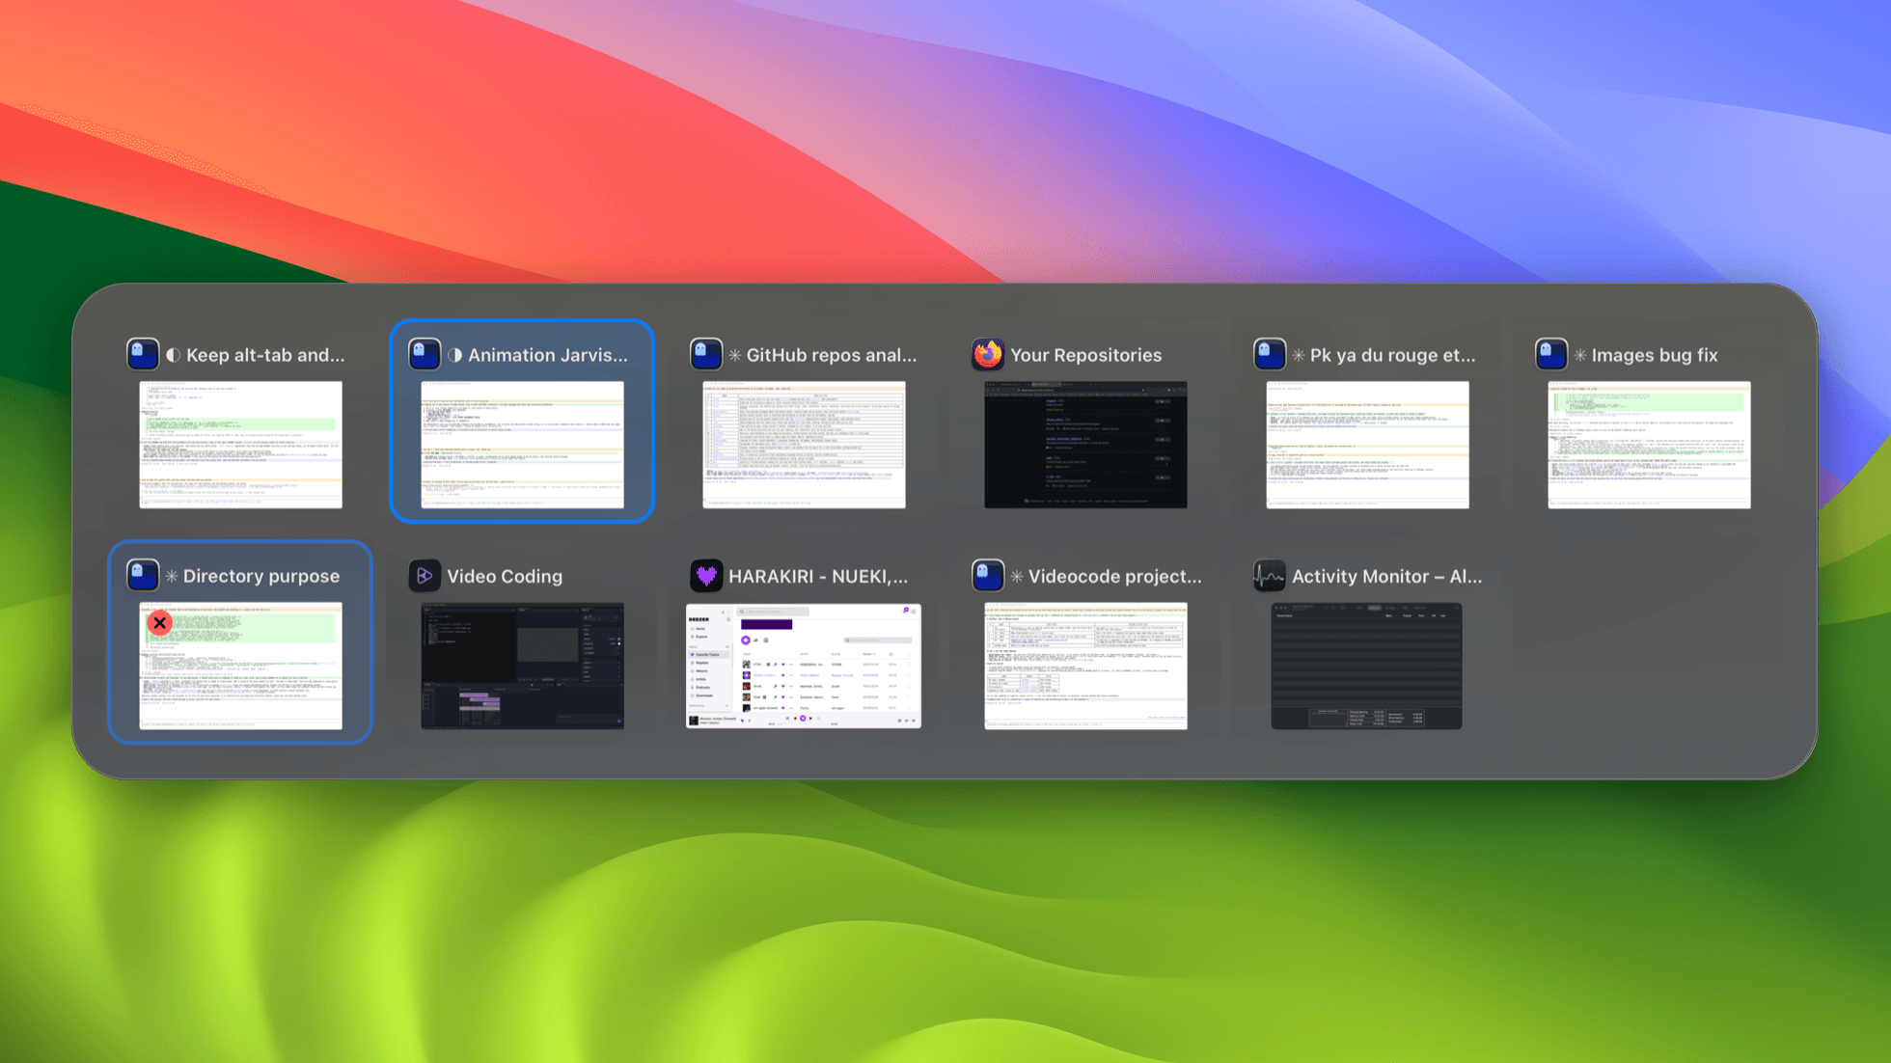Screen dimensions: 1891x1063
Task: Click the Firefox icon beside 'Your Repositories'
Action: (x=988, y=354)
